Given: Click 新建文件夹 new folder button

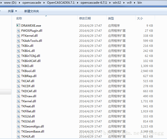Looking at the screenshot, I should (32, 11).
